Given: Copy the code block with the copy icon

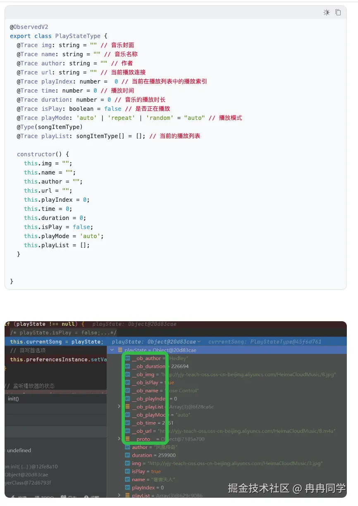Looking at the screenshot, I should tap(338, 12).
